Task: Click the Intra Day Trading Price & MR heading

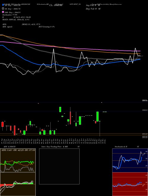Action: [x=54, y=147]
